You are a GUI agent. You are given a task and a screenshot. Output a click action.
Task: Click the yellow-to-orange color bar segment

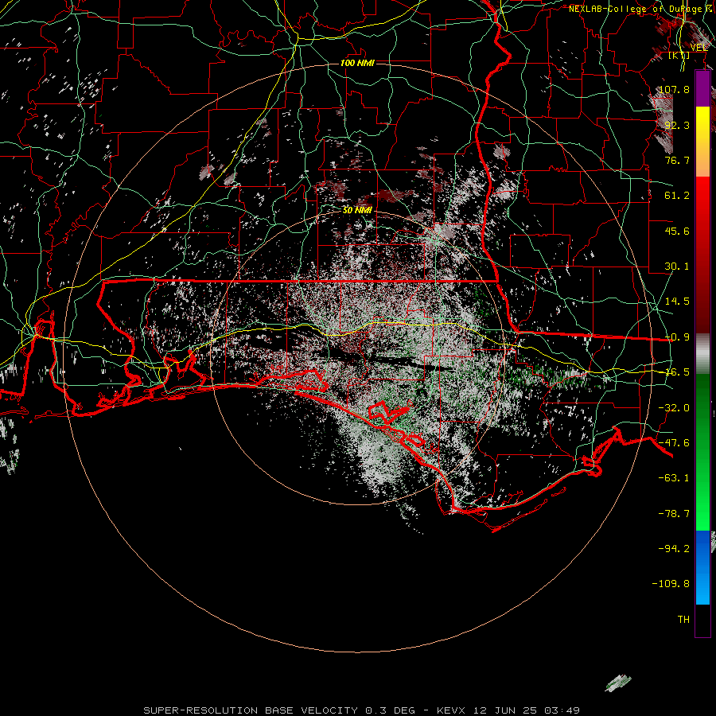click(702, 142)
